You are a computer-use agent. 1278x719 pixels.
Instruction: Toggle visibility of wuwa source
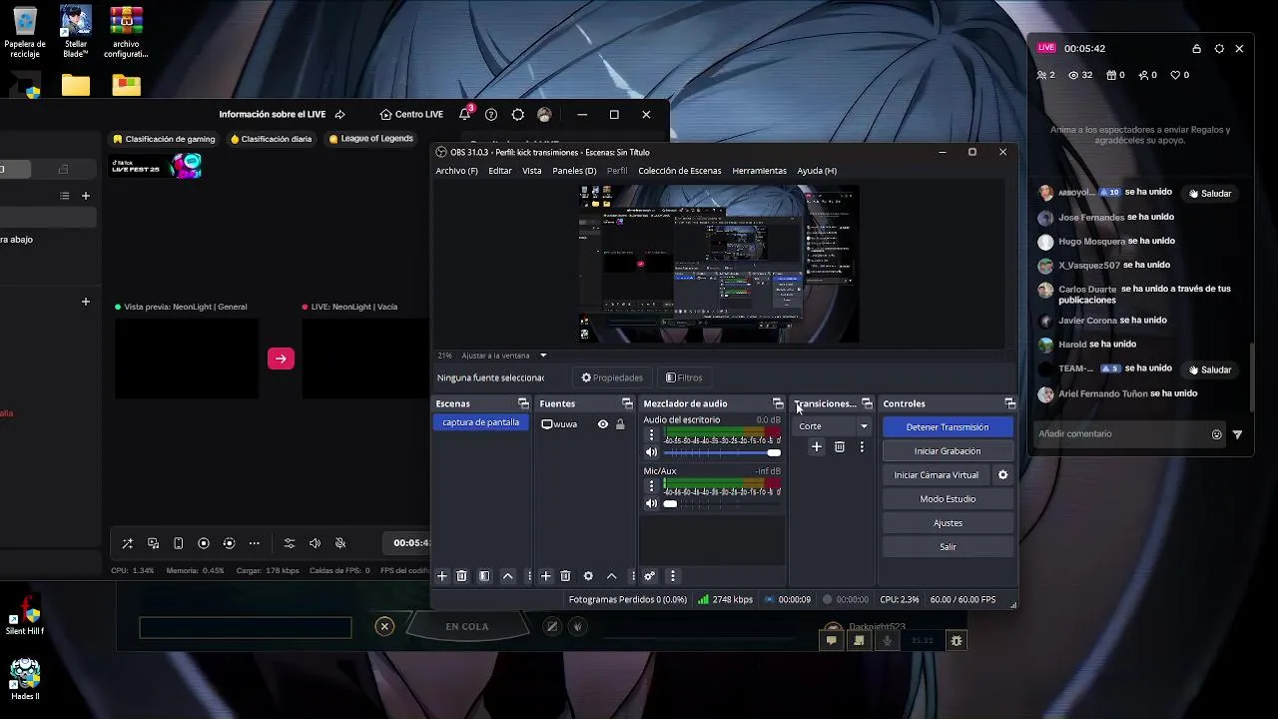click(x=603, y=424)
